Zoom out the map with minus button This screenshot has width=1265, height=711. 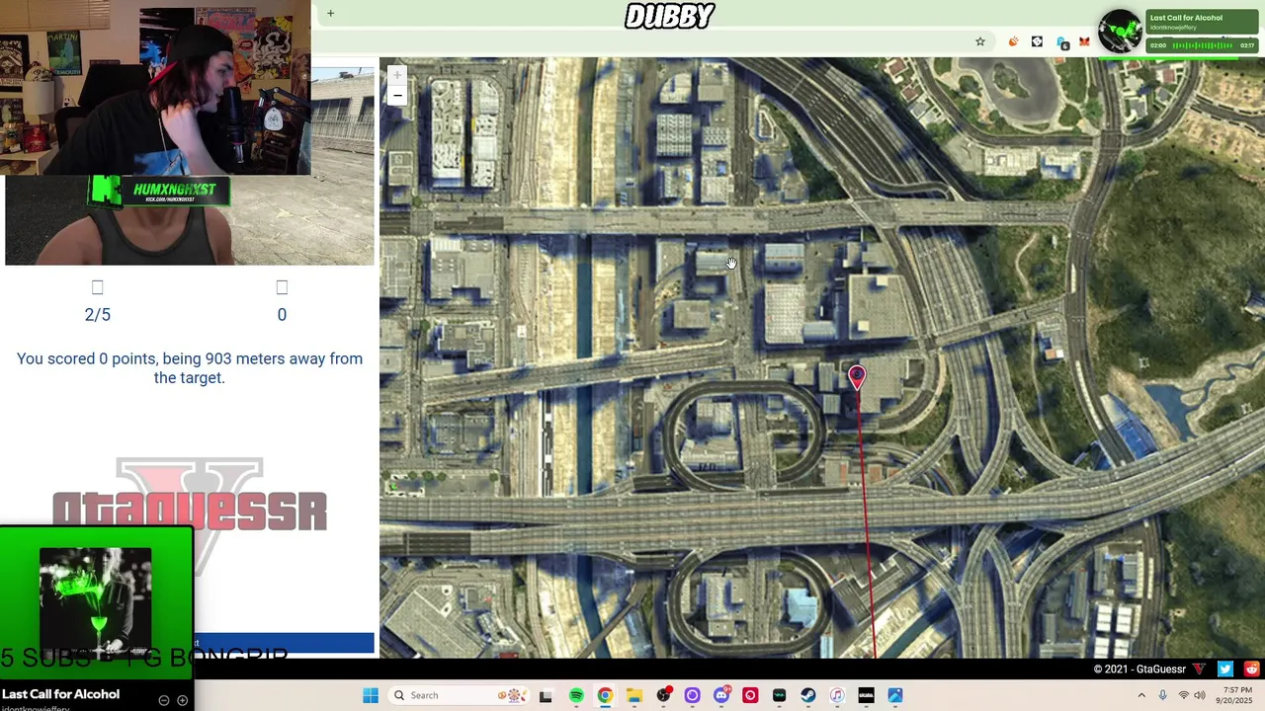[397, 96]
